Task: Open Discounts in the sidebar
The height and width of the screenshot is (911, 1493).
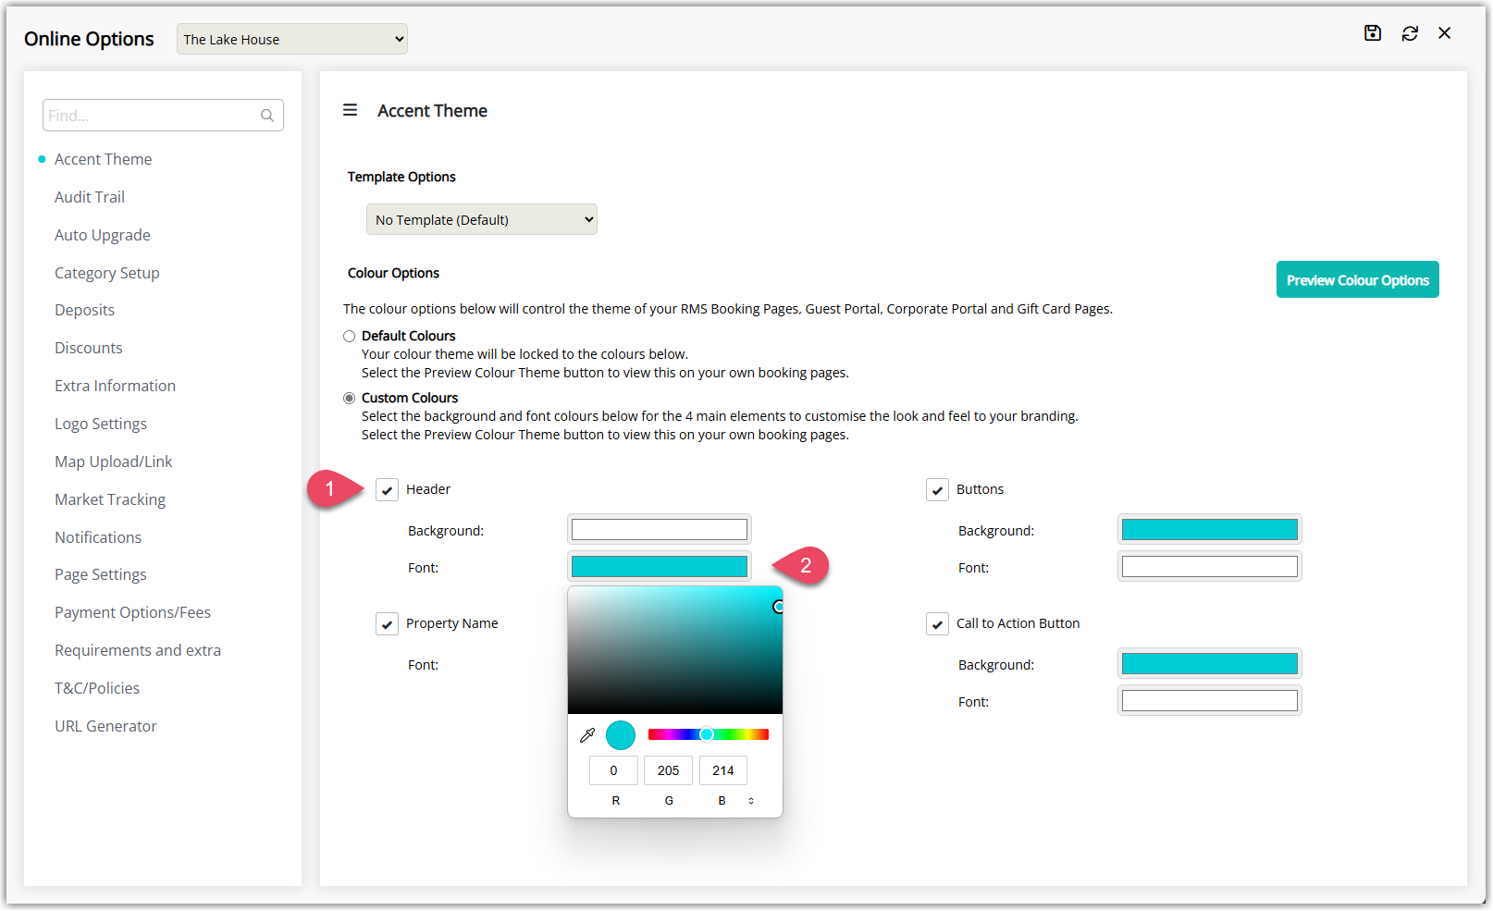Action: pos(89,348)
